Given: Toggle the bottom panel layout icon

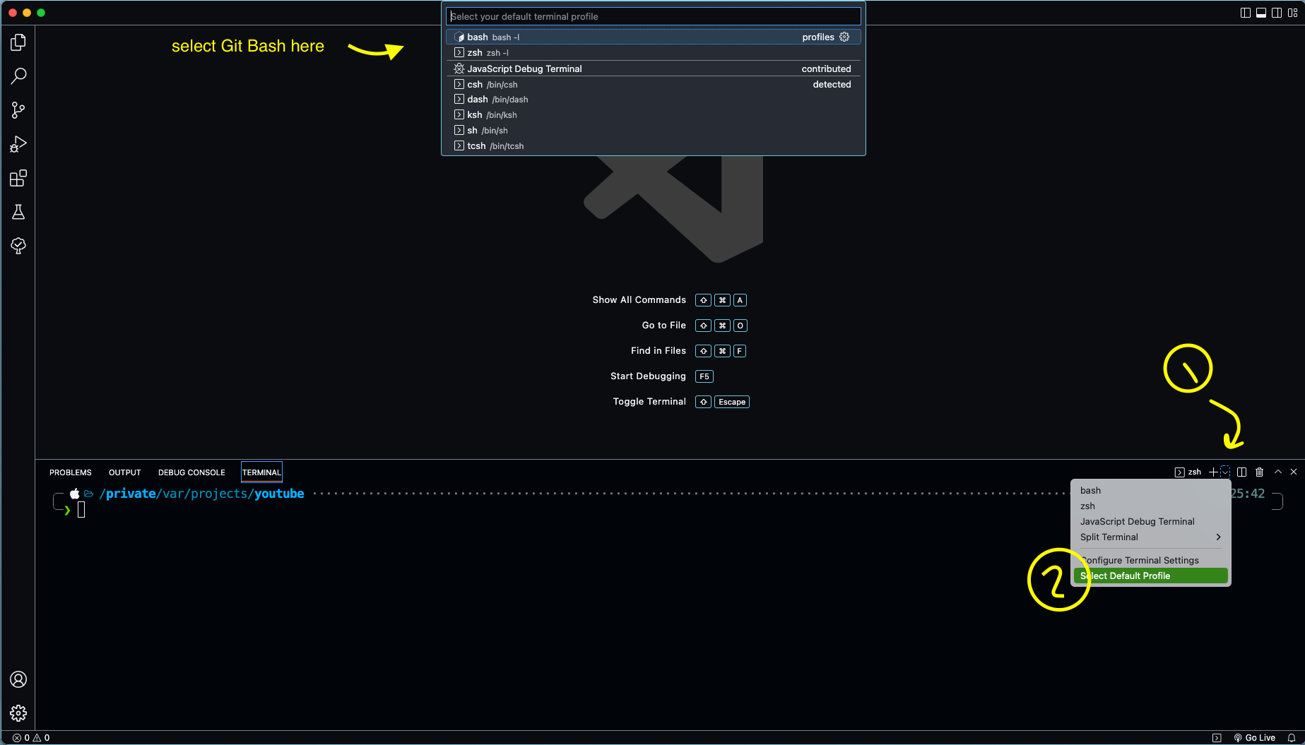Looking at the screenshot, I should tap(1261, 13).
